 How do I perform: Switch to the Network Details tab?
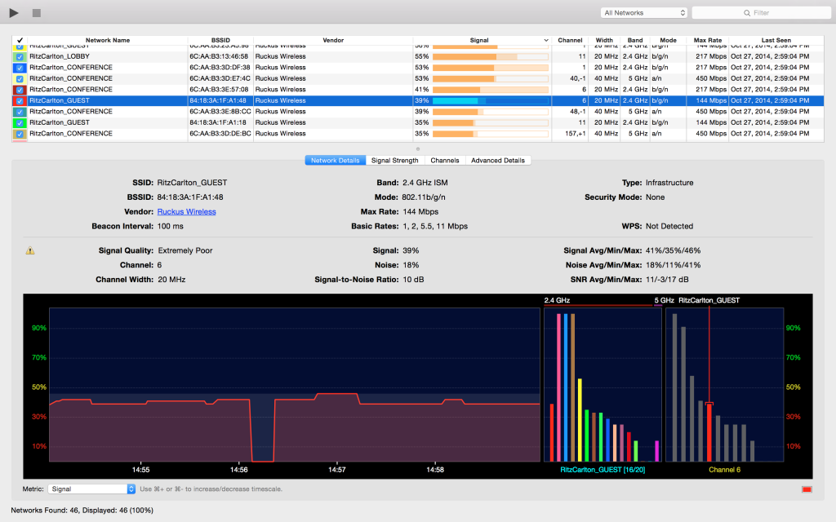click(336, 161)
